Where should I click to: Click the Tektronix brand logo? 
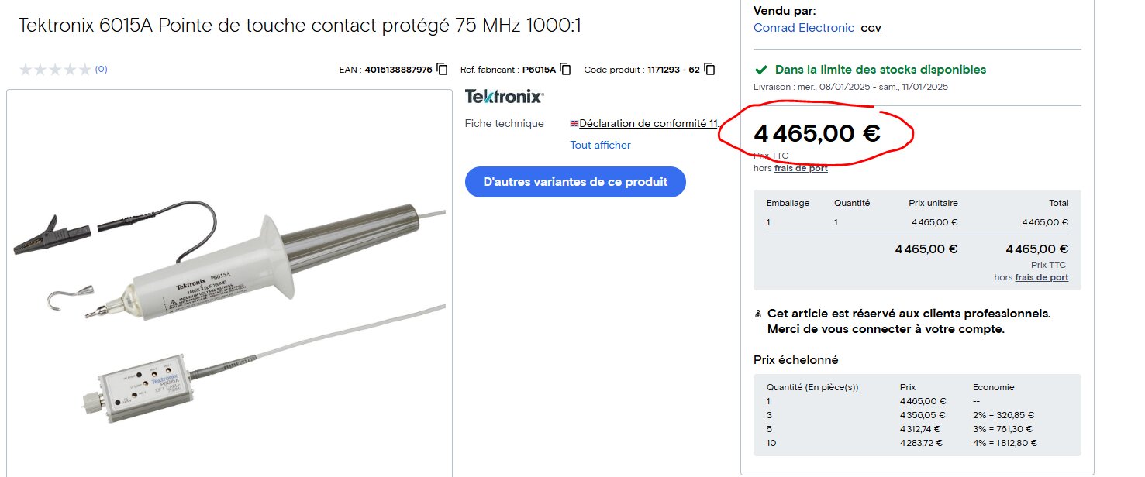(x=504, y=97)
